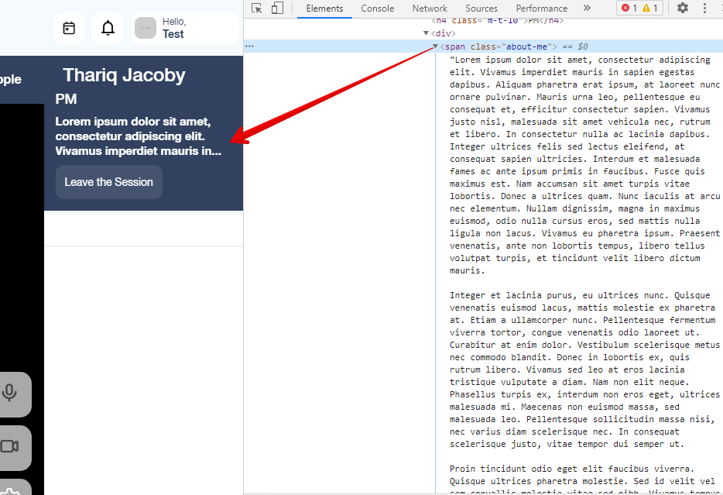Click the Integer et lacinia paragraph
This screenshot has height=495, width=723.
pyautogui.click(x=584, y=370)
